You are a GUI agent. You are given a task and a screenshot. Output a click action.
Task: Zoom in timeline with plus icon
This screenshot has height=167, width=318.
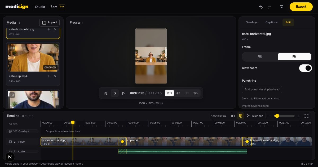pyautogui.click(x=299, y=116)
